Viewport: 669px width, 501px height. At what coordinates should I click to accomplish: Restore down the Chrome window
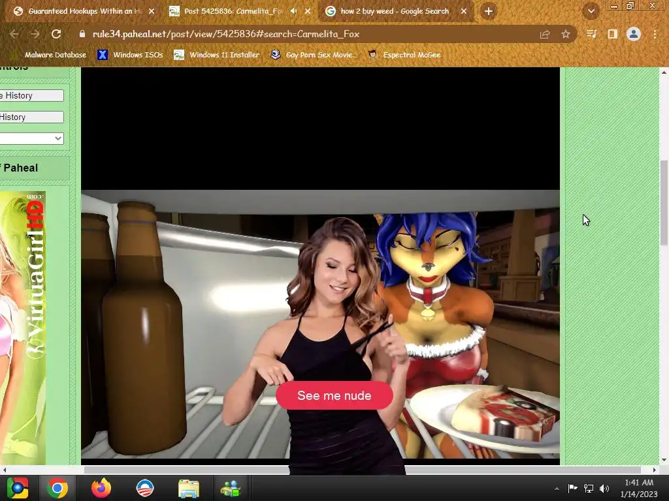coord(630,5)
